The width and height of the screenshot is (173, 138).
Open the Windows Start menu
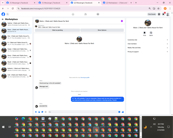coord(3,127)
